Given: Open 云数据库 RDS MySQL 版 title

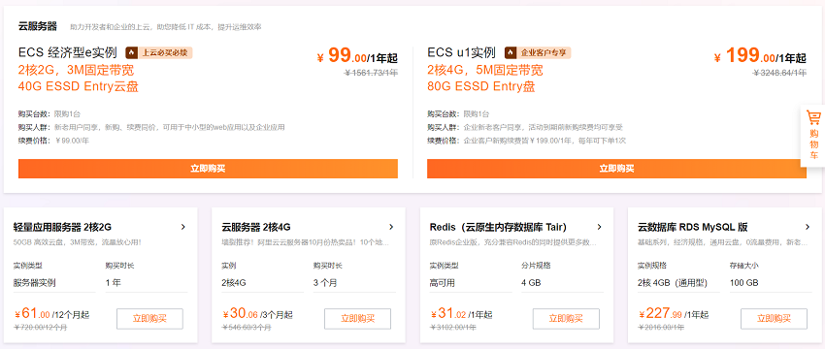Looking at the screenshot, I should tap(692, 227).
